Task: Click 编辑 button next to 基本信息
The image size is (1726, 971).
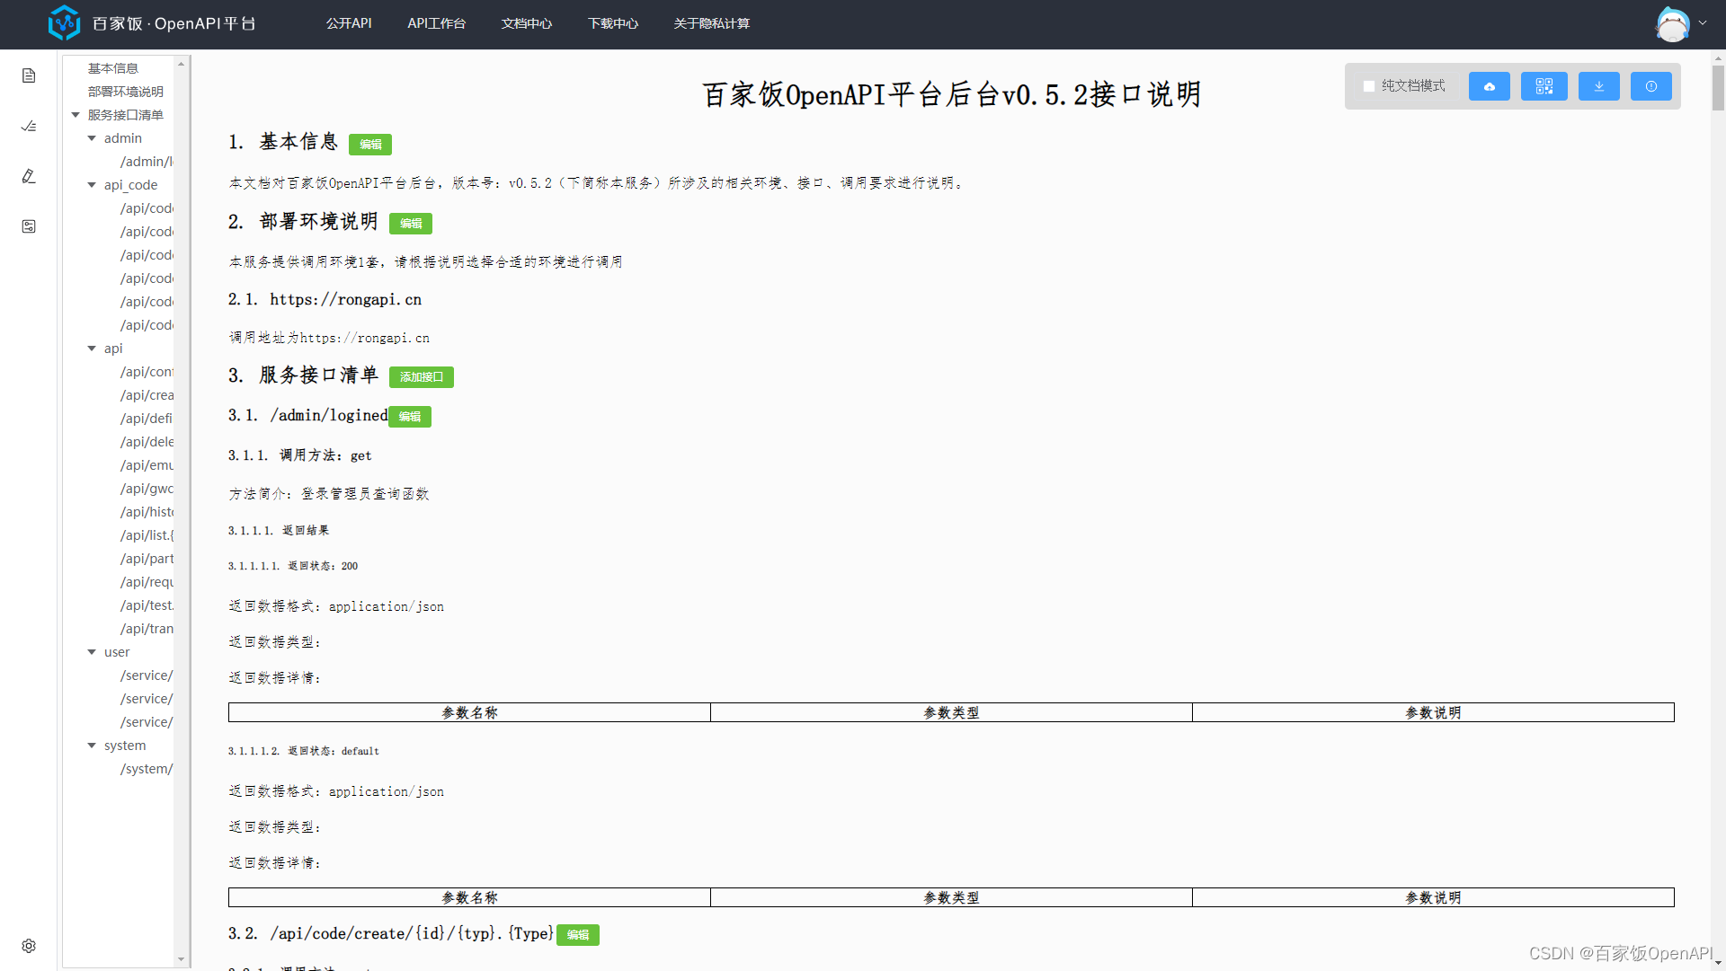Action: tap(370, 144)
